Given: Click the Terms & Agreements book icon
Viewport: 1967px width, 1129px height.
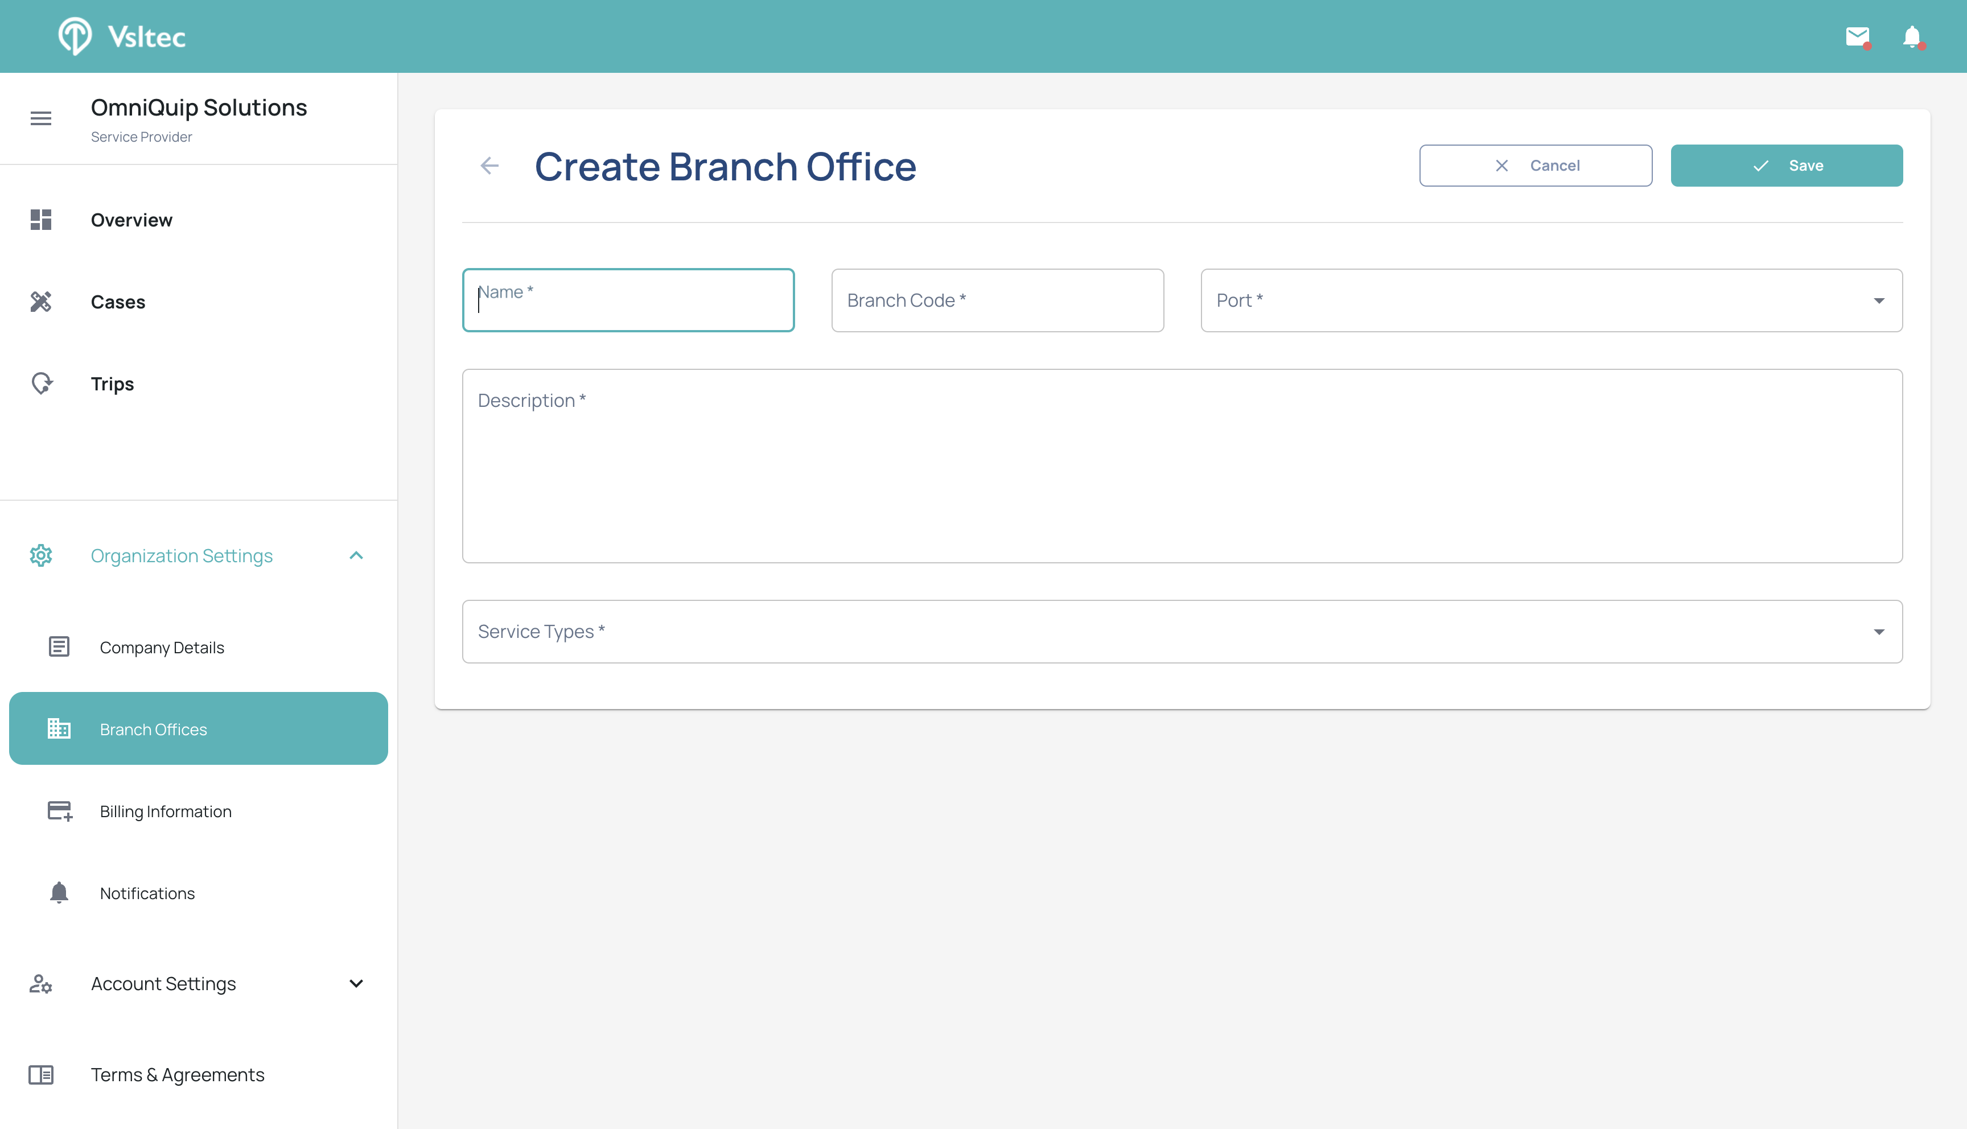Looking at the screenshot, I should (x=41, y=1075).
